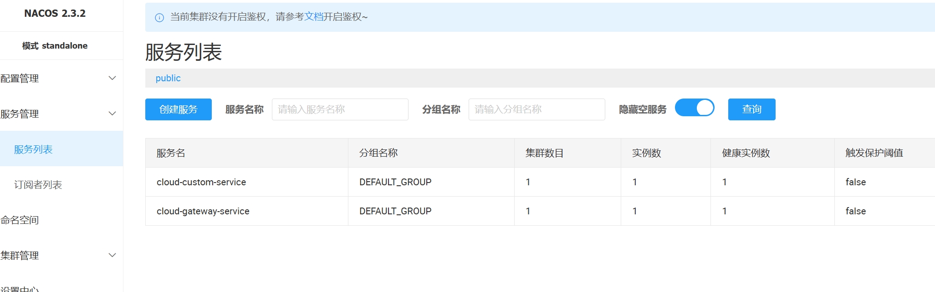The height and width of the screenshot is (292, 935).
Task: Click the info icon in the auth notice banner
Action: 159,18
